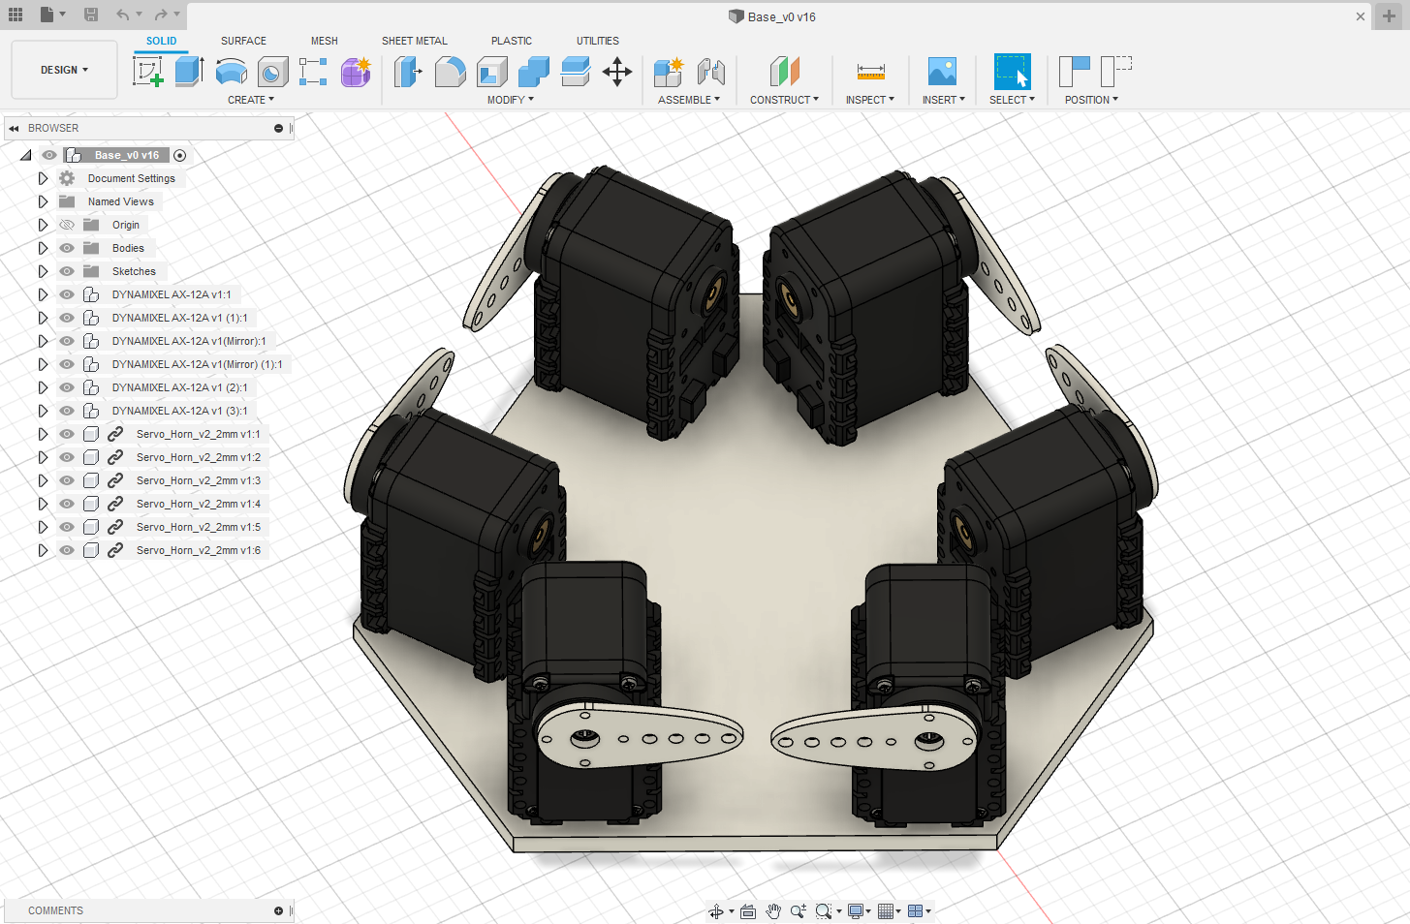Toggle visibility of Servo_Horn_v2_2mm v1:3
This screenshot has width=1410, height=924.
pos(67,480)
